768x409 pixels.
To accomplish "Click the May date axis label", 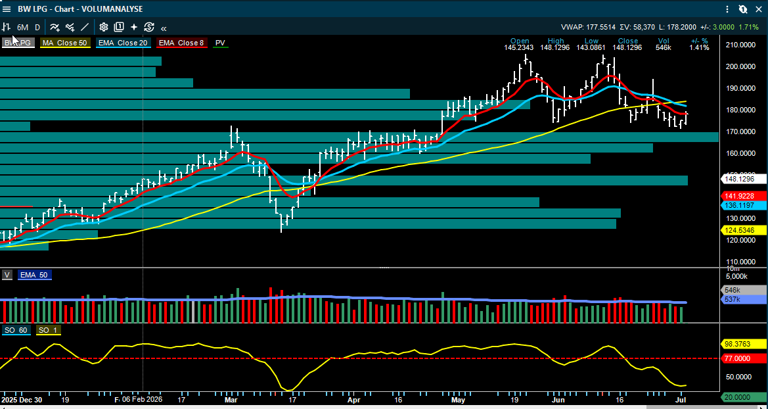I will [x=458, y=400].
